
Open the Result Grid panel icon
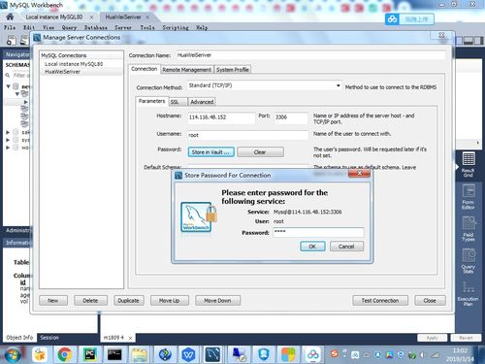[469, 164]
